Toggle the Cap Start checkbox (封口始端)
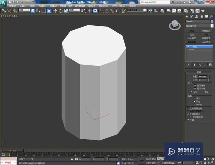The width and height of the screenshot is (215, 165). [x=195, y=85]
